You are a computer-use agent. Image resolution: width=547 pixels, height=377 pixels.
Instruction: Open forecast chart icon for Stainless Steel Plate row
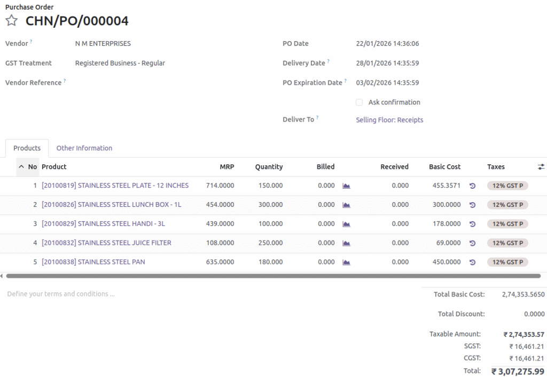pyautogui.click(x=346, y=186)
